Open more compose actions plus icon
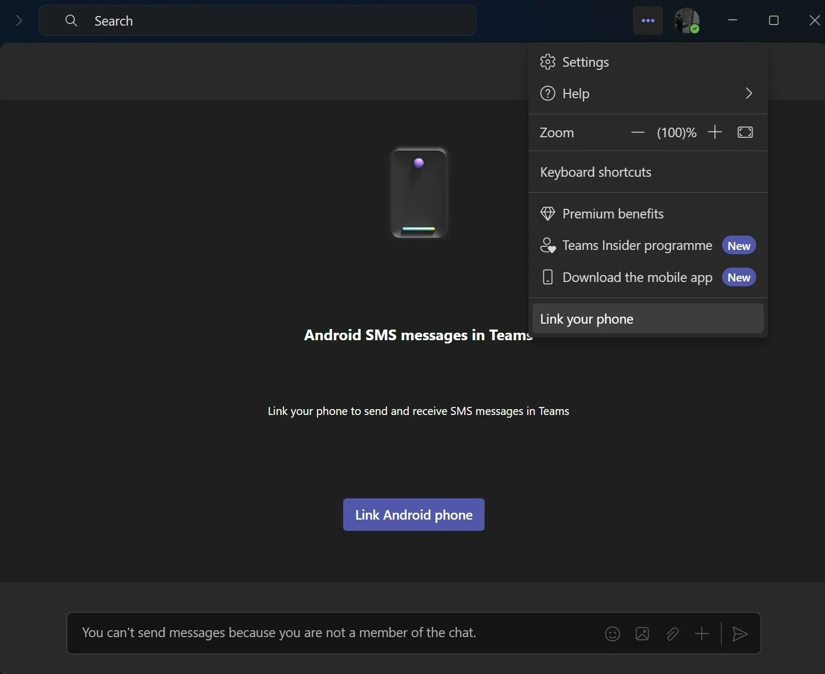The height and width of the screenshot is (674, 825). (702, 634)
